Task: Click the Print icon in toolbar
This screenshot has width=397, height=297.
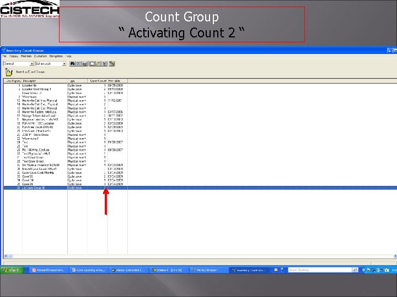Action: pos(84,64)
